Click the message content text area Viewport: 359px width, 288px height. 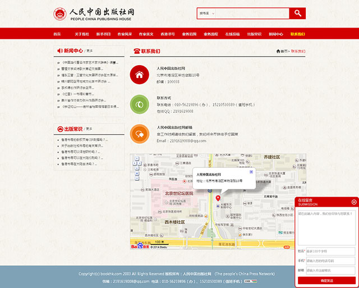pyautogui.click(x=326, y=227)
